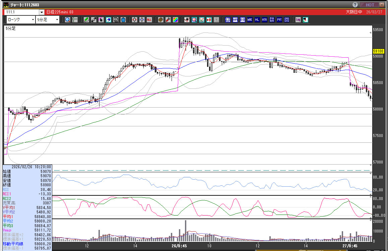
Task: Click the HOT button in title bar
Action: click(x=370, y=5)
